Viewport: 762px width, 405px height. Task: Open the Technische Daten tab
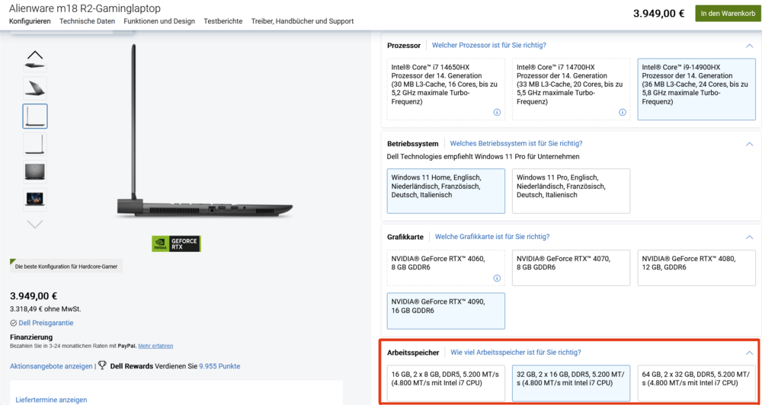click(x=87, y=21)
